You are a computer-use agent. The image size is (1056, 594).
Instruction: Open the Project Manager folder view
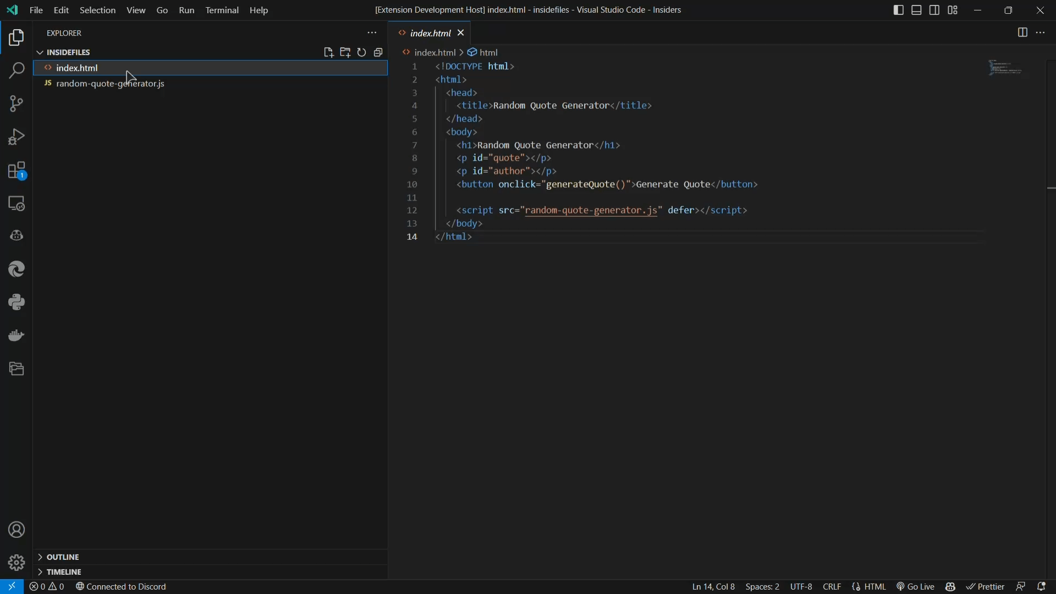(x=16, y=369)
